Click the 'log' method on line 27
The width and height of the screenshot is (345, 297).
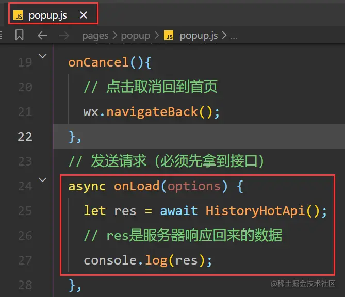156,261
